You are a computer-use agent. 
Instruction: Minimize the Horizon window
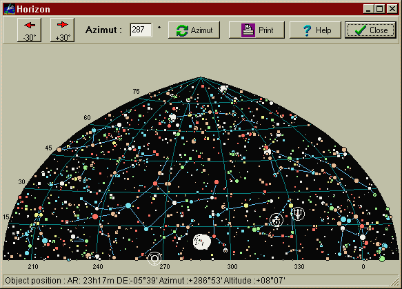coord(368,9)
